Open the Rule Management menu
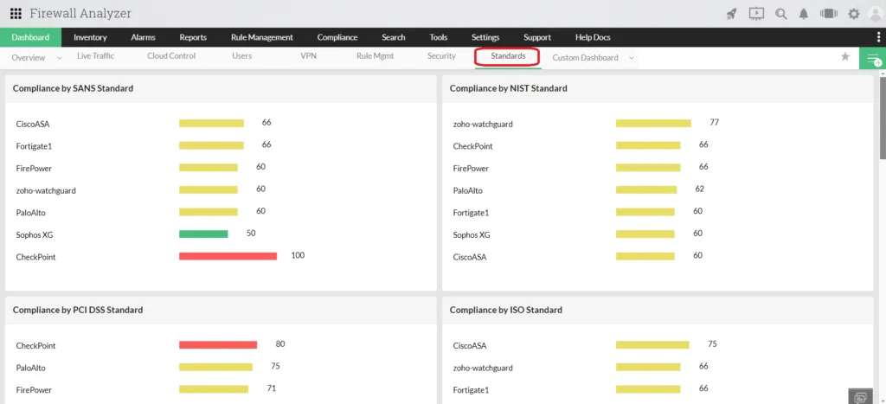Screen dimensions: 886x404 262,37
